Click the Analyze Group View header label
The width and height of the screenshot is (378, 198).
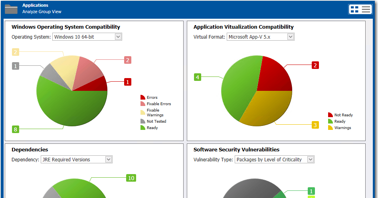pos(42,12)
